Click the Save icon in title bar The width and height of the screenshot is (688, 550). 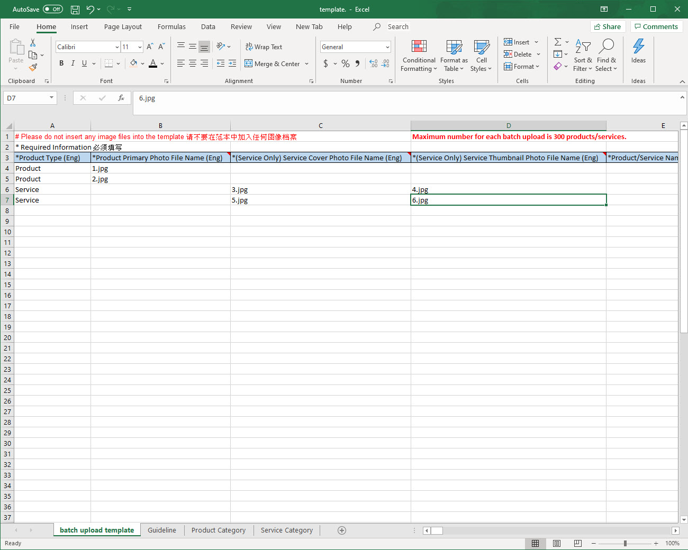75,10
